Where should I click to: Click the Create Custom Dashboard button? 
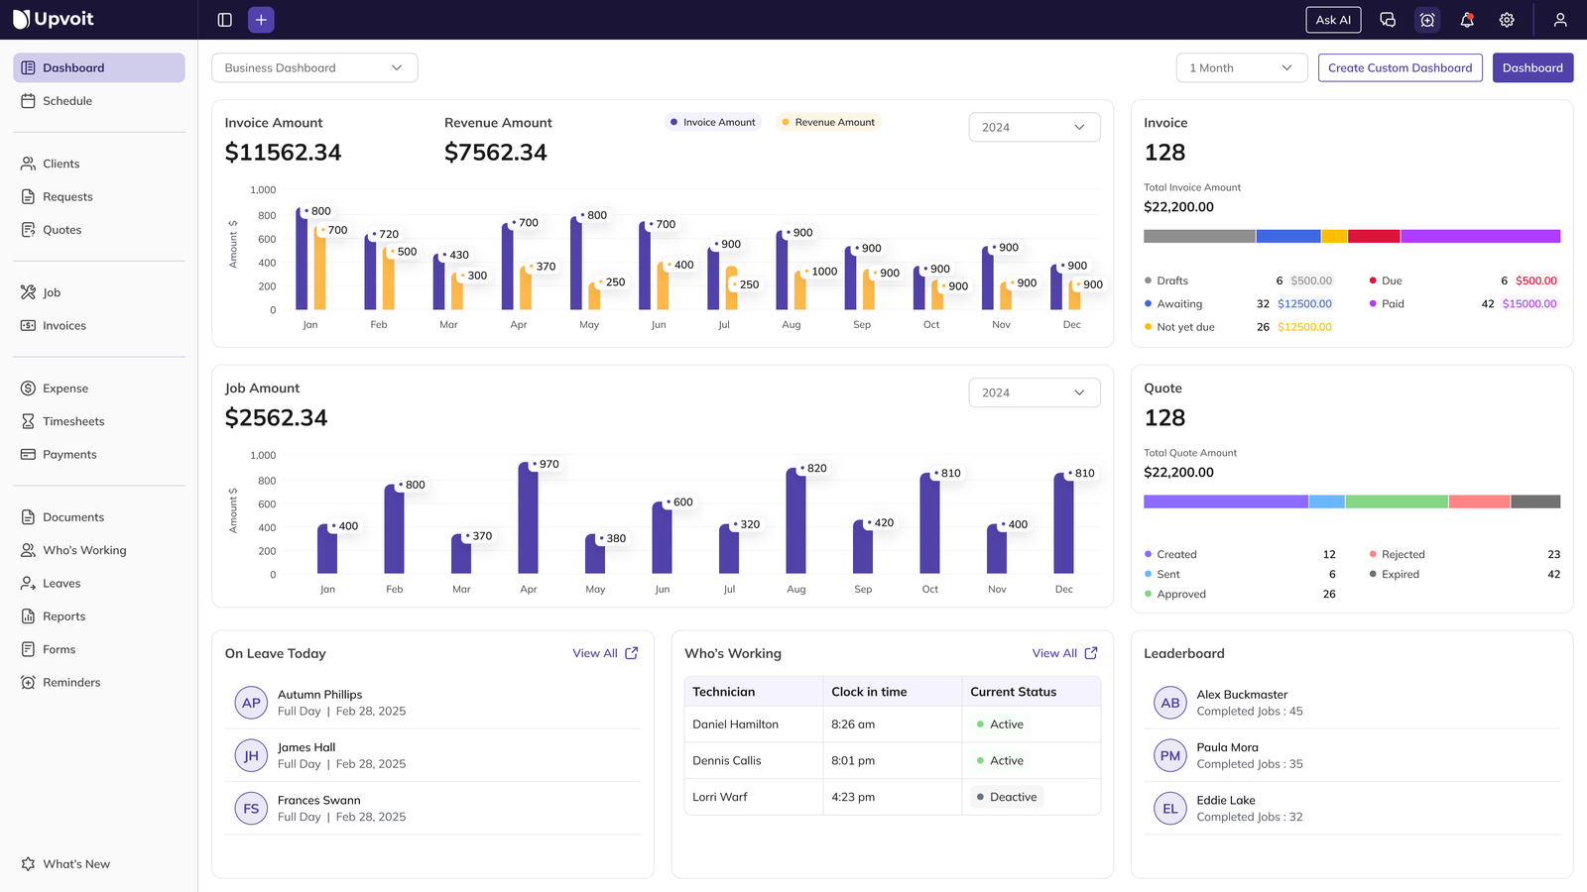1400,67
